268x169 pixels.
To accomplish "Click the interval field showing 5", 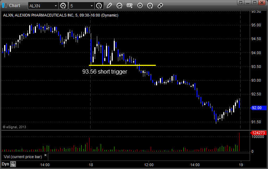I will pos(80,6).
